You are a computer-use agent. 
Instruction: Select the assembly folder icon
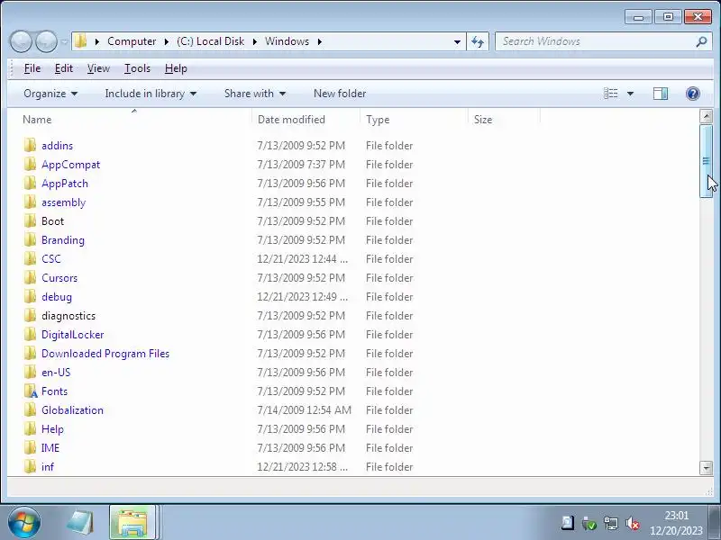[30, 202]
